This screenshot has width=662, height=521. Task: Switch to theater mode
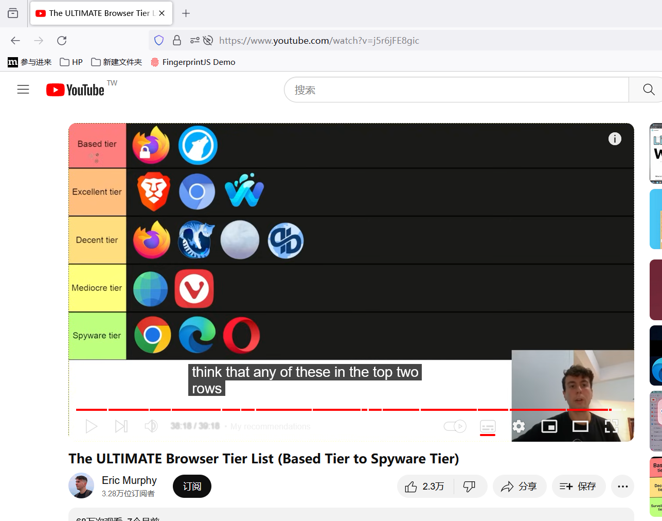pyautogui.click(x=580, y=426)
